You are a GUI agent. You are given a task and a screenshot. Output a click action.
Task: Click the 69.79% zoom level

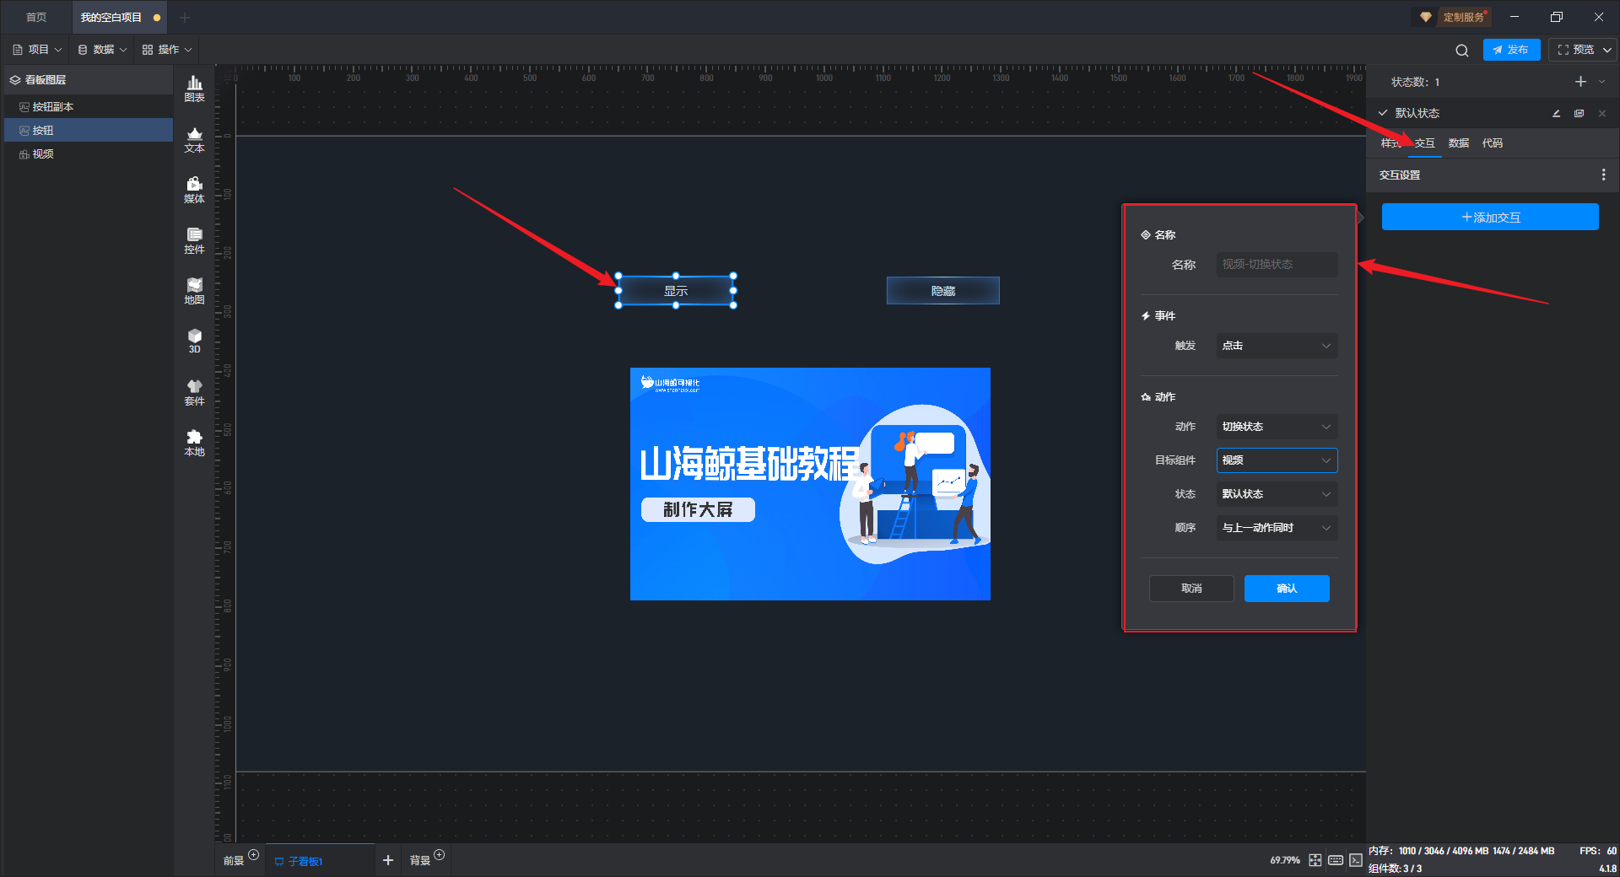point(1284,860)
